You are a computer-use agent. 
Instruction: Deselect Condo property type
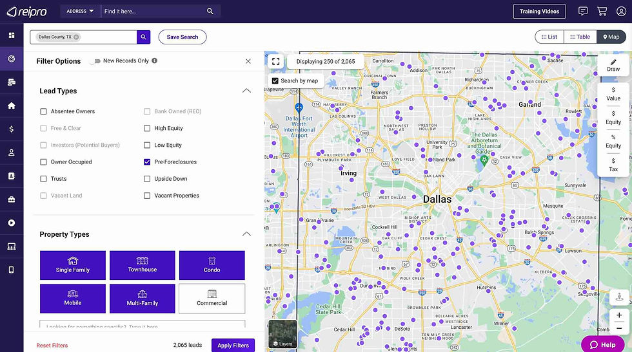click(x=212, y=266)
